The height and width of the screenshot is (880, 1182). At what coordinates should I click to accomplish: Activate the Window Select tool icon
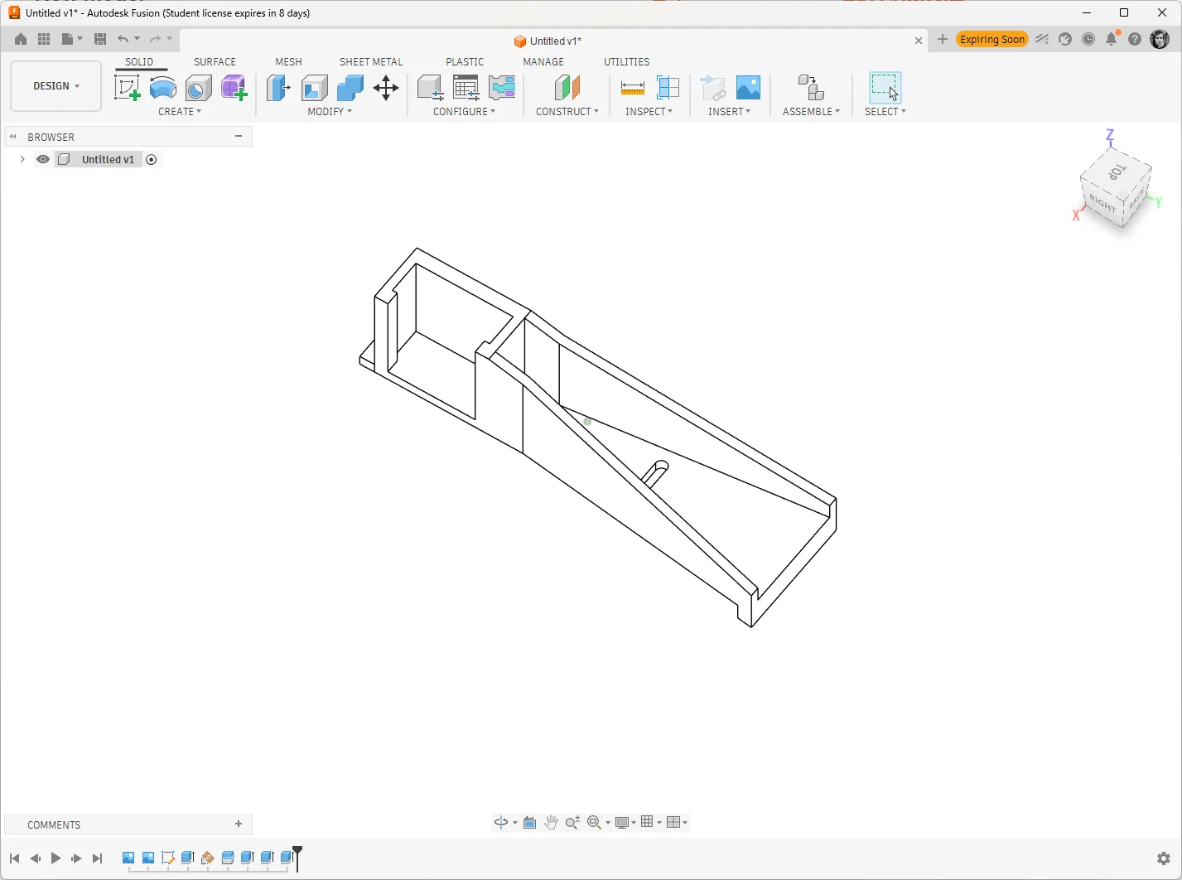(x=885, y=88)
